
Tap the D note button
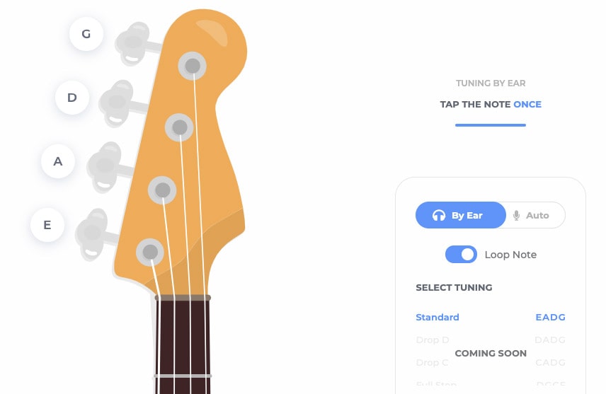(x=72, y=98)
